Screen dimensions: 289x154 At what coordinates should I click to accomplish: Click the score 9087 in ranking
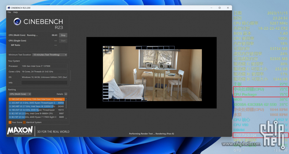(x=61, y=114)
